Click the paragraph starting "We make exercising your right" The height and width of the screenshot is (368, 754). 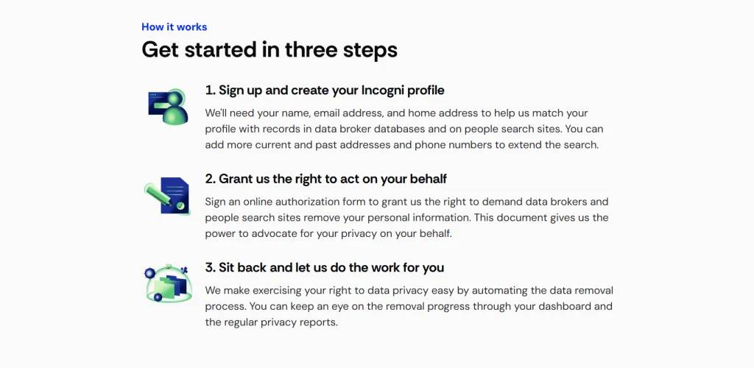pyautogui.click(x=409, y=306)
